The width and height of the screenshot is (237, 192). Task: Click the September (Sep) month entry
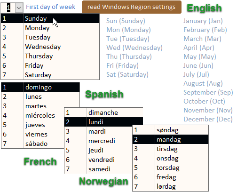click(208, 92)
